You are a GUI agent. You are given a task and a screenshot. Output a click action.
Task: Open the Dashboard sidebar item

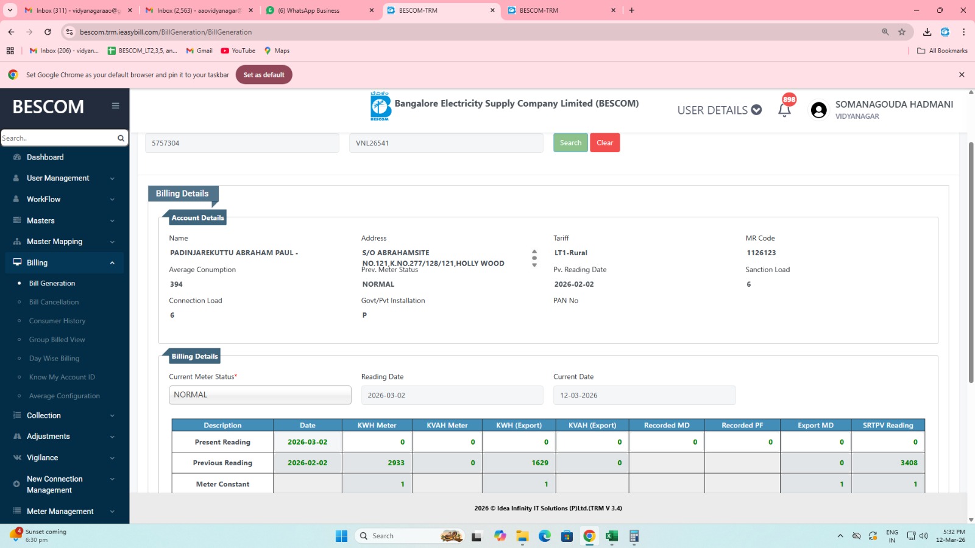45,157
